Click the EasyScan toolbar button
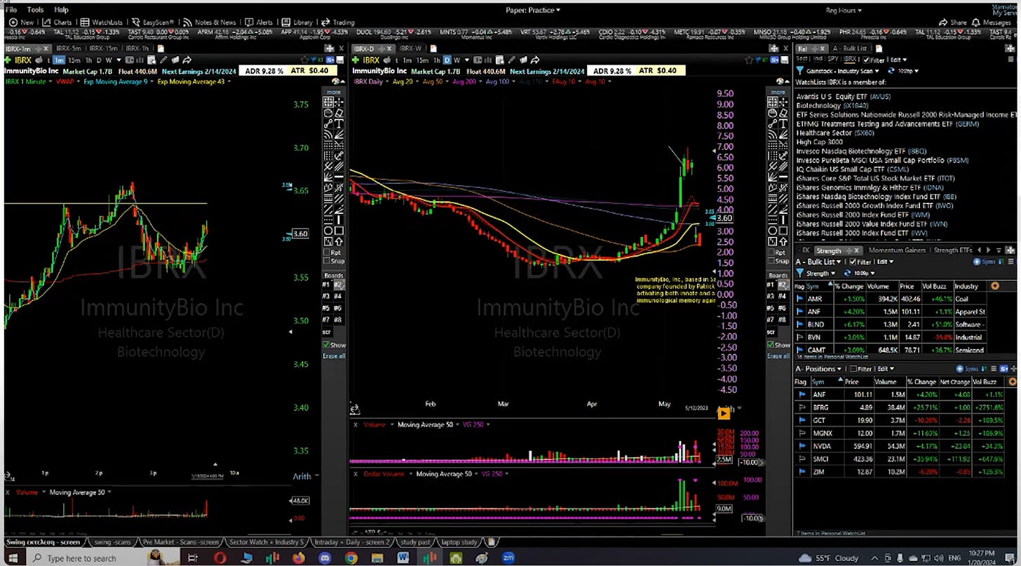Screen dimensions: 1021x566 154,22
